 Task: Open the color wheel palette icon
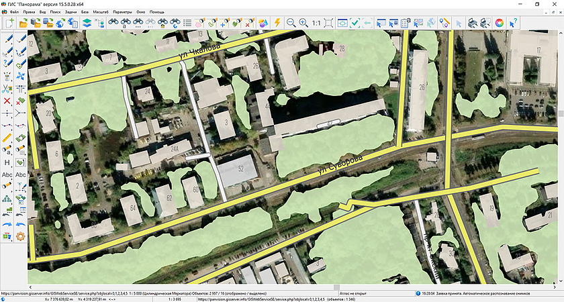[500, 22]
